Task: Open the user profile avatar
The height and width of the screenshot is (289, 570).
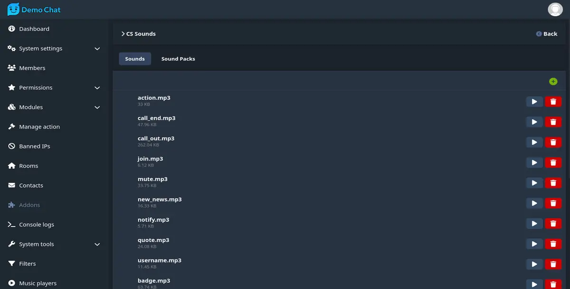Action: pyautogui.click(x=555, y=9)
